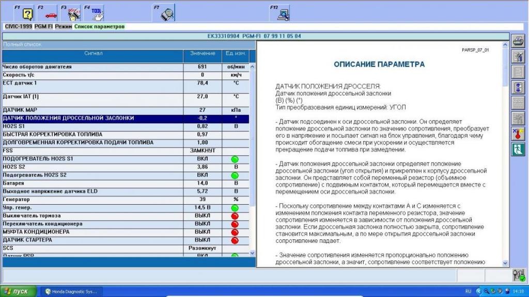Image resolution: width=529 pixels, height=297 pixels.
Task: Click value 691 об/мин
Action: click(203, 67)
